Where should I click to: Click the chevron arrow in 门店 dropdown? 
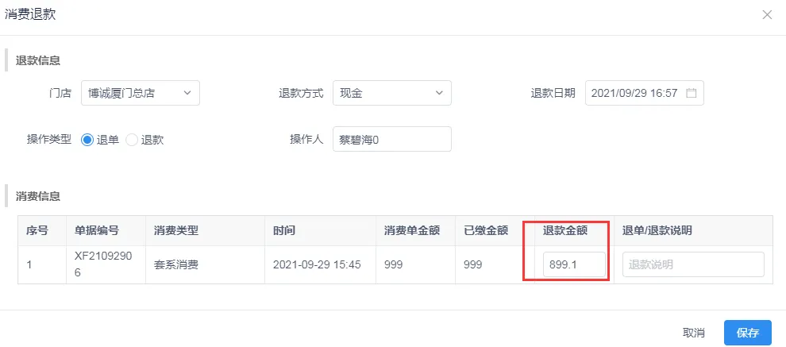[x=187, y=93]
